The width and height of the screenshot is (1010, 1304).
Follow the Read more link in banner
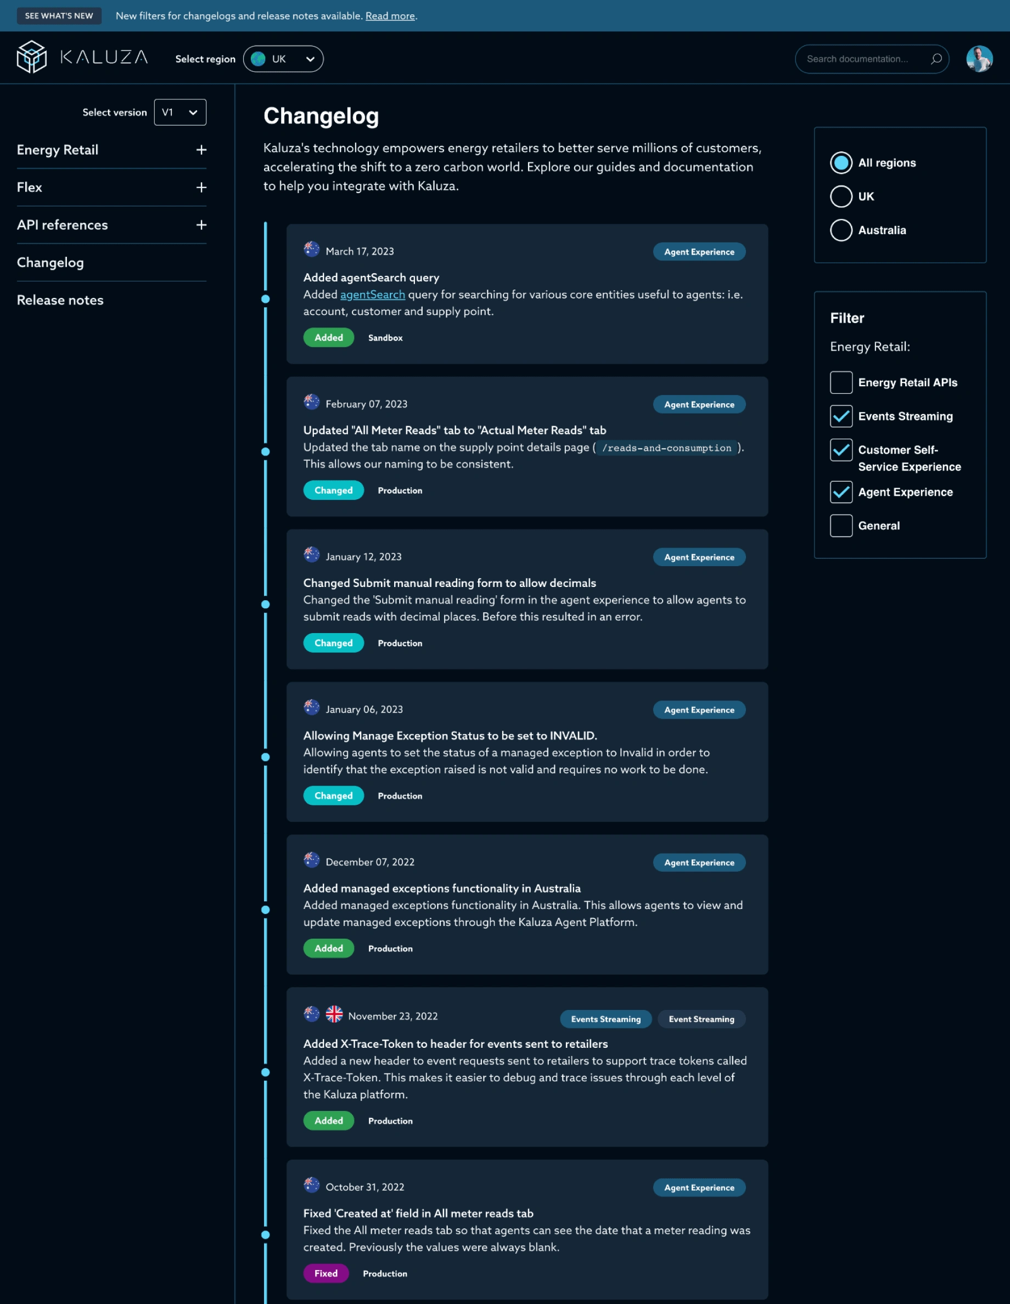point(389,16)
